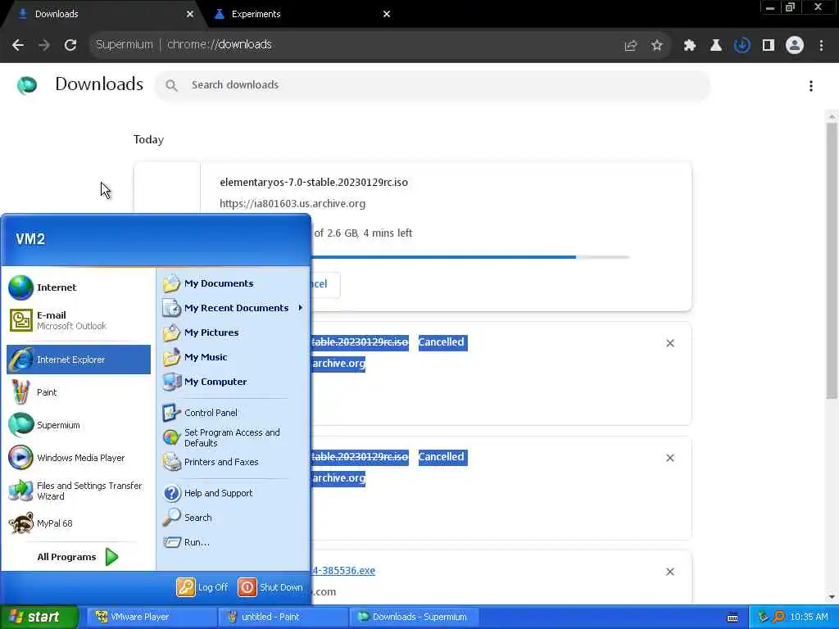Image resolution: width=839 pixels, height=629 pixels.
Task: Share this page icon in address bar
Action: click(630, 46)
